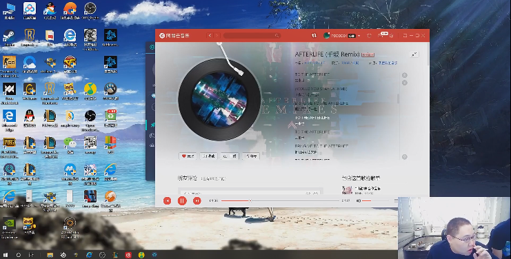Open settings gear icon in the header
This screenshot has width=511, height=259.
click(392, 35)
